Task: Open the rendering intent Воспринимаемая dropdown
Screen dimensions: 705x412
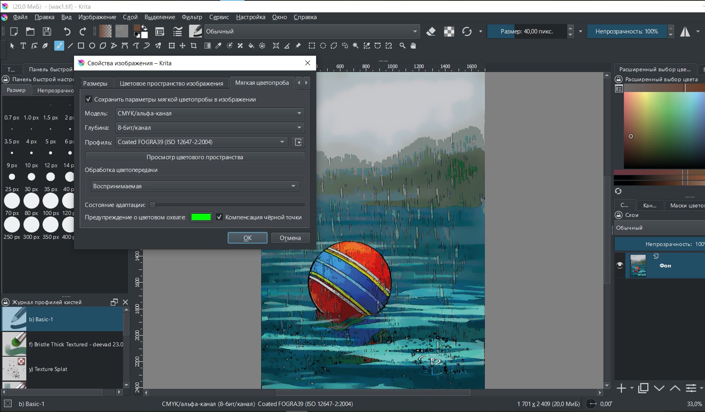Action: pyautogui.click(x=195, y=186)
